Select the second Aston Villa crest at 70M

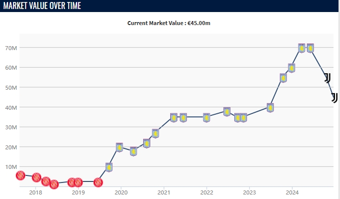(x=310, y=48)
